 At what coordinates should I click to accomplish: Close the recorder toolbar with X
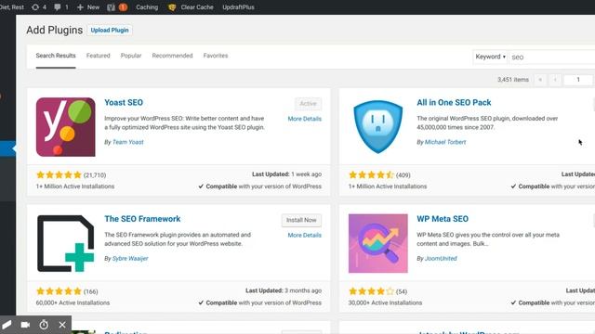[62, 325]
